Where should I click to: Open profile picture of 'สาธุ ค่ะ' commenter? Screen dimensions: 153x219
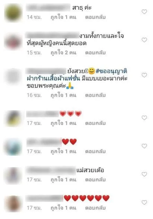click(x=13, y=13)
